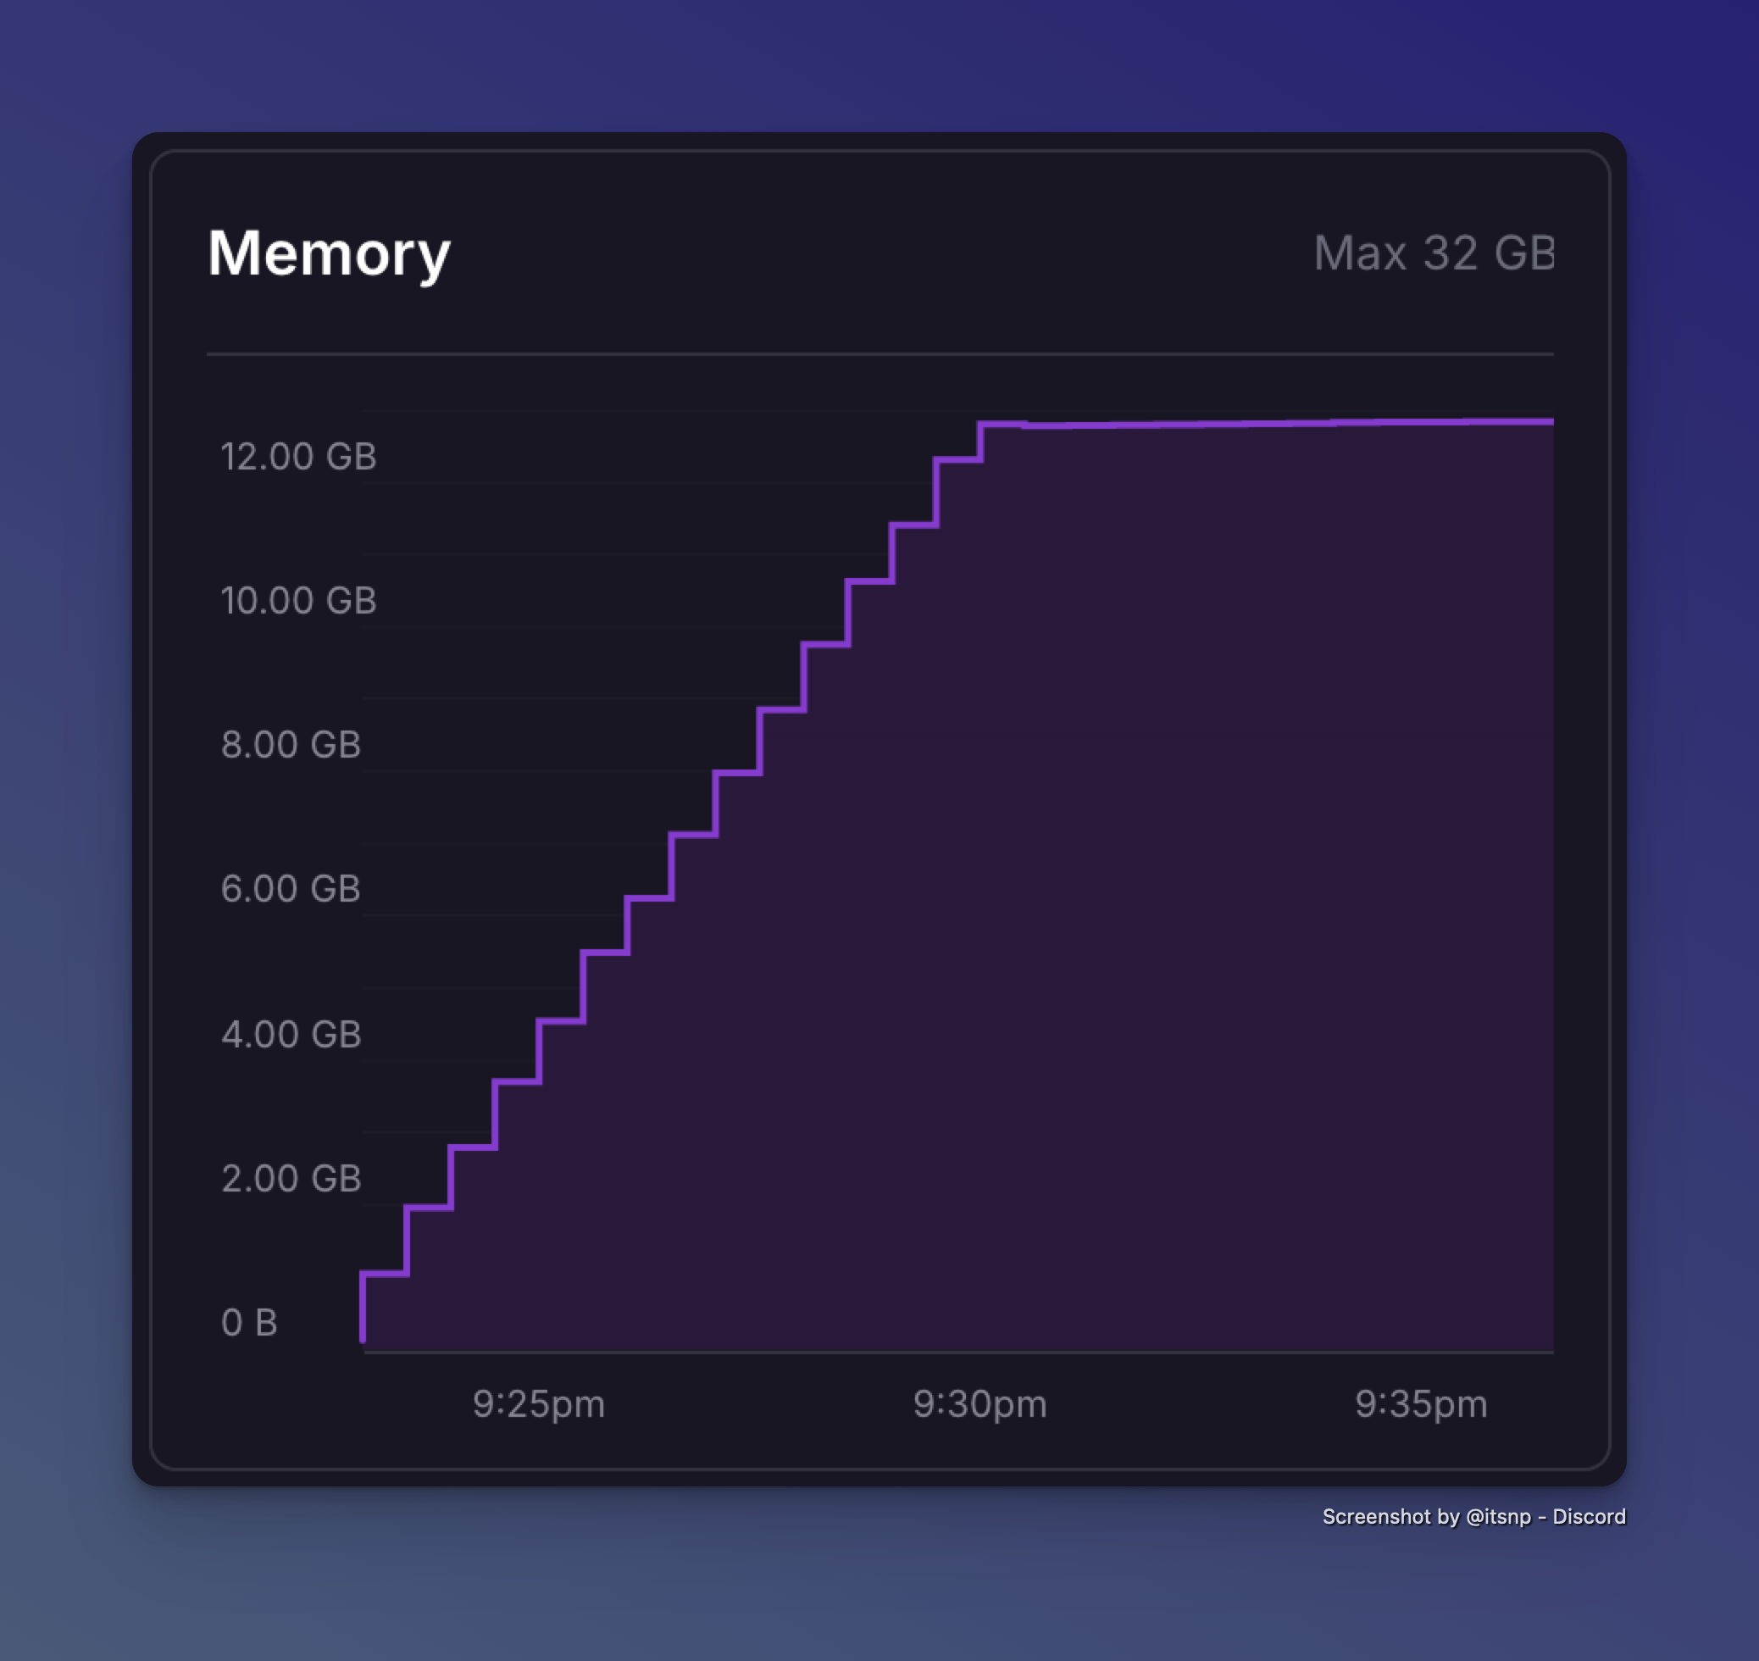Select the 9:35pm time label
Image resolution: width=1759 pixels, height=1661 pixels.
(1421, 1404)
